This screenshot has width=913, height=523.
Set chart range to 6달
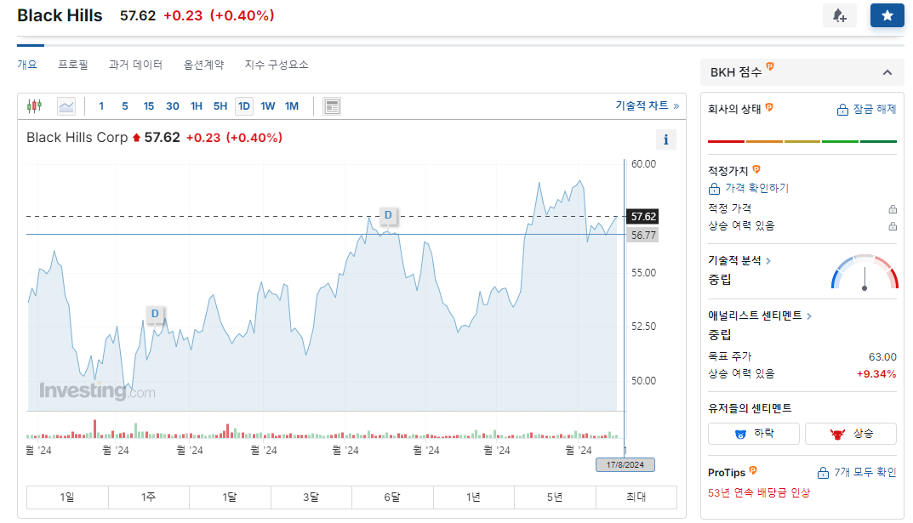tap(392, 497)
